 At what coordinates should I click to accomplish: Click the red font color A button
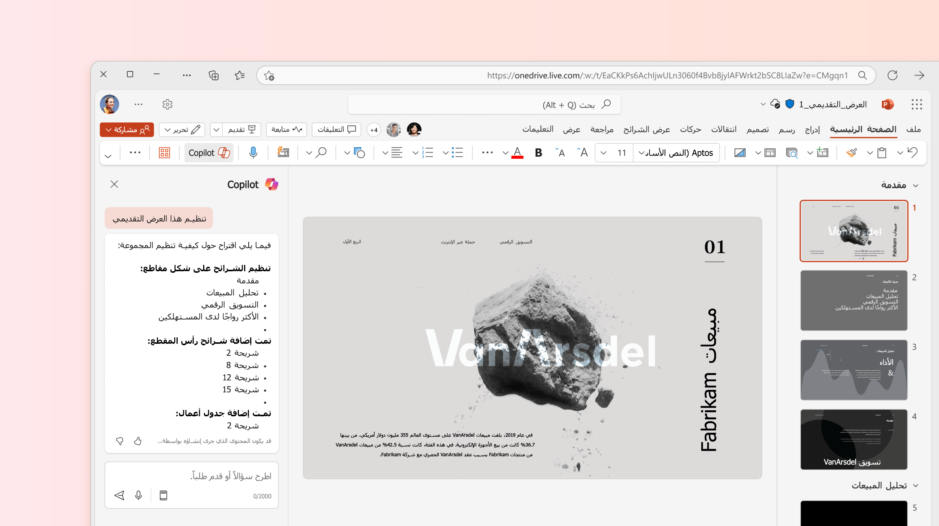tap(517, 153)
